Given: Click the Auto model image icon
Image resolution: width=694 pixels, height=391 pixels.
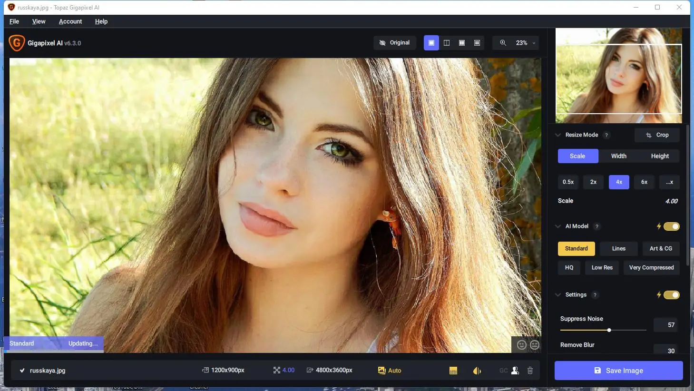Looking at the screenshot, I should click(x=381, y=370).
